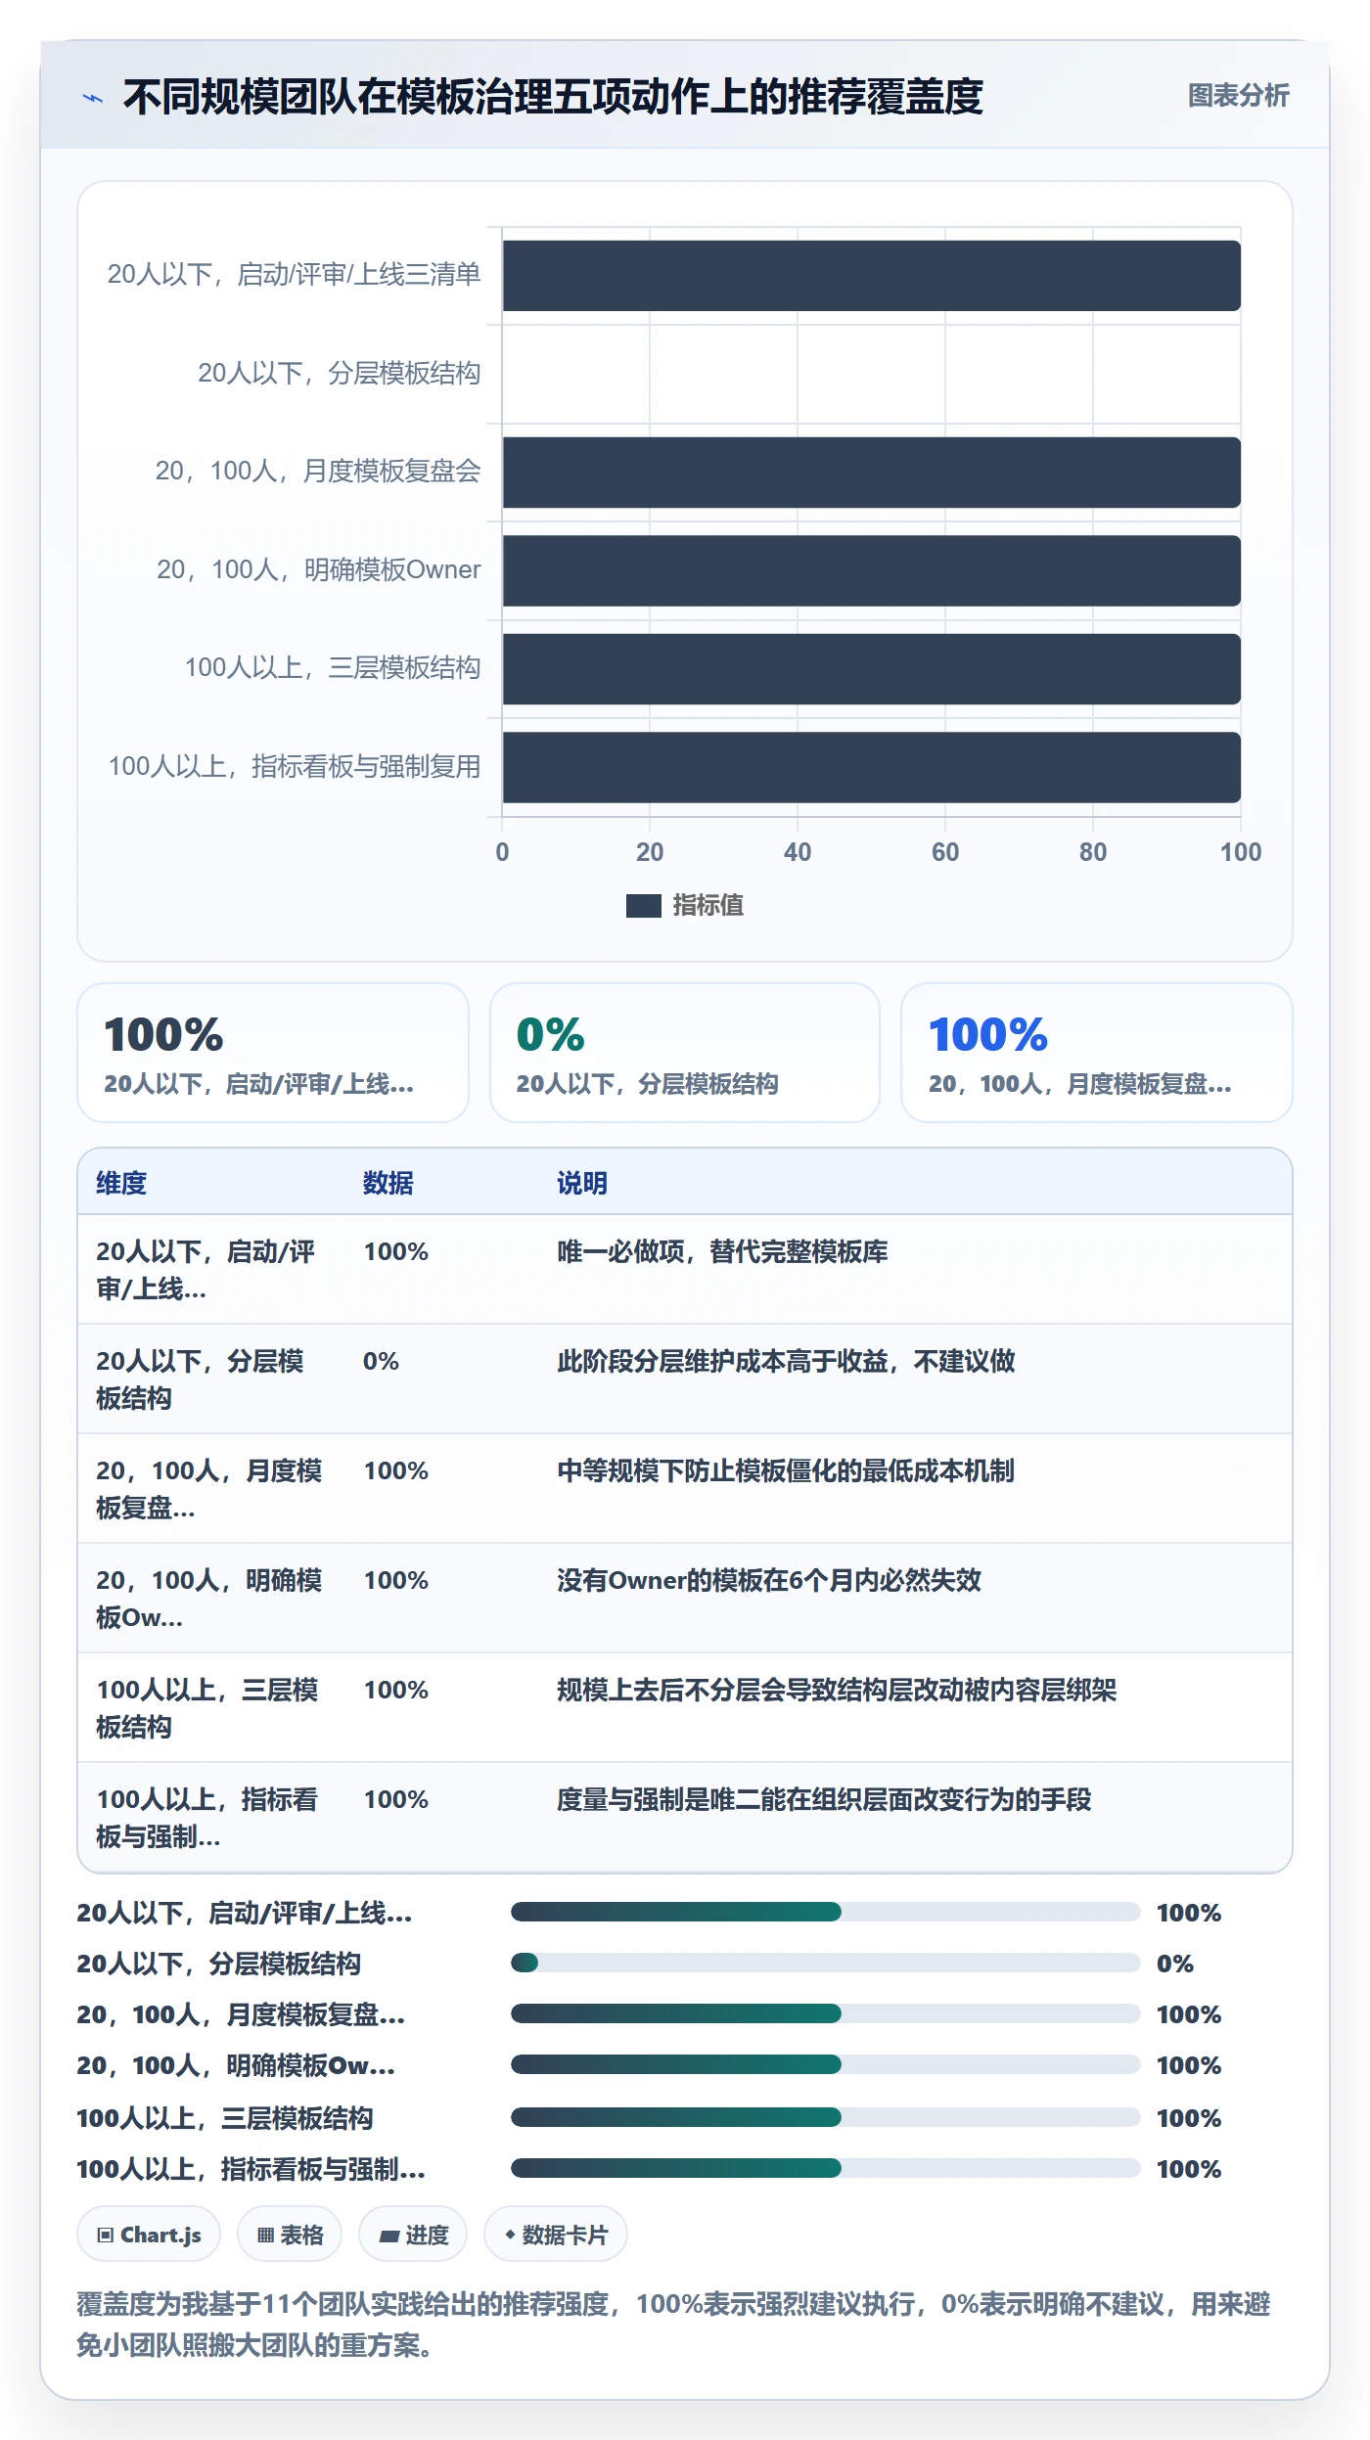Click the 100人以上，指标看板与强制复用 chart bar

click(x=871, y=767)
